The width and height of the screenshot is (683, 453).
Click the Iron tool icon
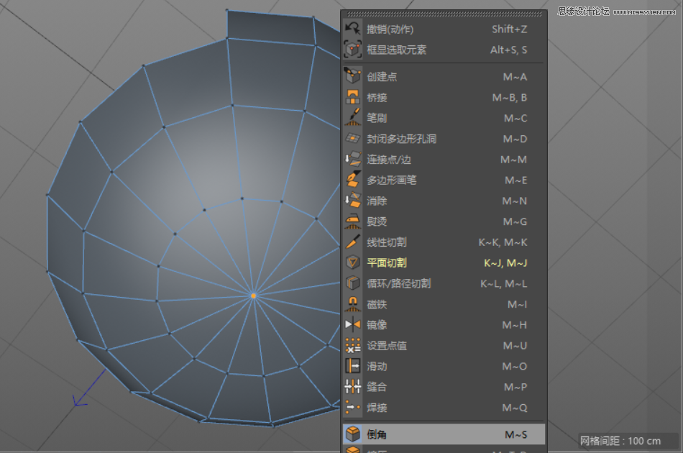352,221
